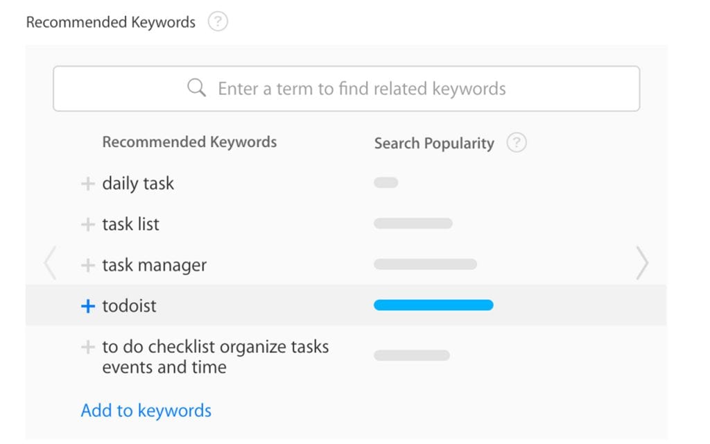The width and height of the screenshot is (710, 444).
Task: Open help icon beside Recommended Keywords title
Action: pyautogui.click(x=218, y=22)
